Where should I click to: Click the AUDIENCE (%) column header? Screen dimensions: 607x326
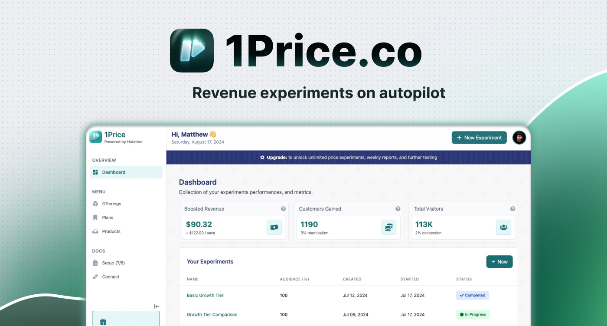(294, 279)
